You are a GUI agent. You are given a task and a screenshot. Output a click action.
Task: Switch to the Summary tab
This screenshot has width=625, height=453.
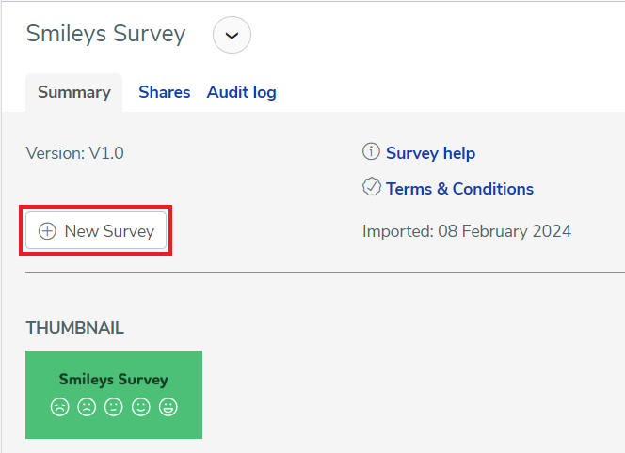(x=74, y=92)
